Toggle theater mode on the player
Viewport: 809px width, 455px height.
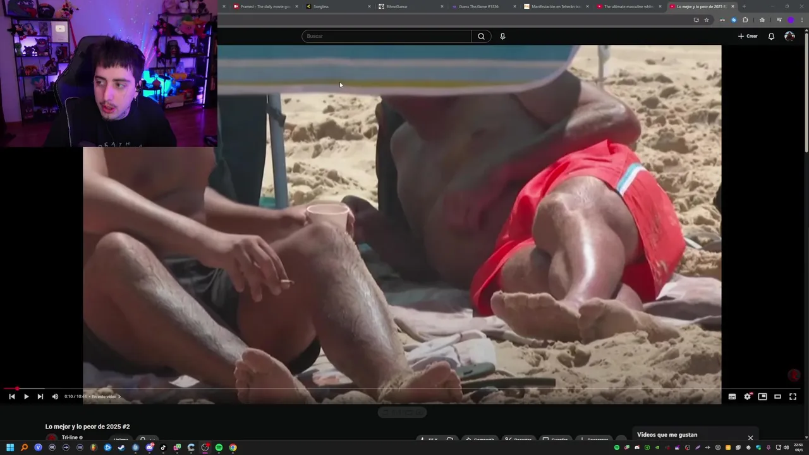[x=777, y=396]
